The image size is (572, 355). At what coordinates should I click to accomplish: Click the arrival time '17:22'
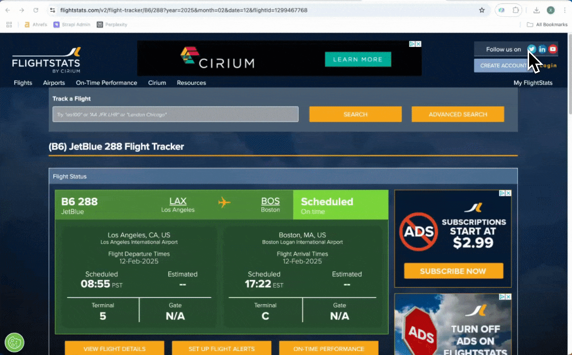click(x=258, y=284)
